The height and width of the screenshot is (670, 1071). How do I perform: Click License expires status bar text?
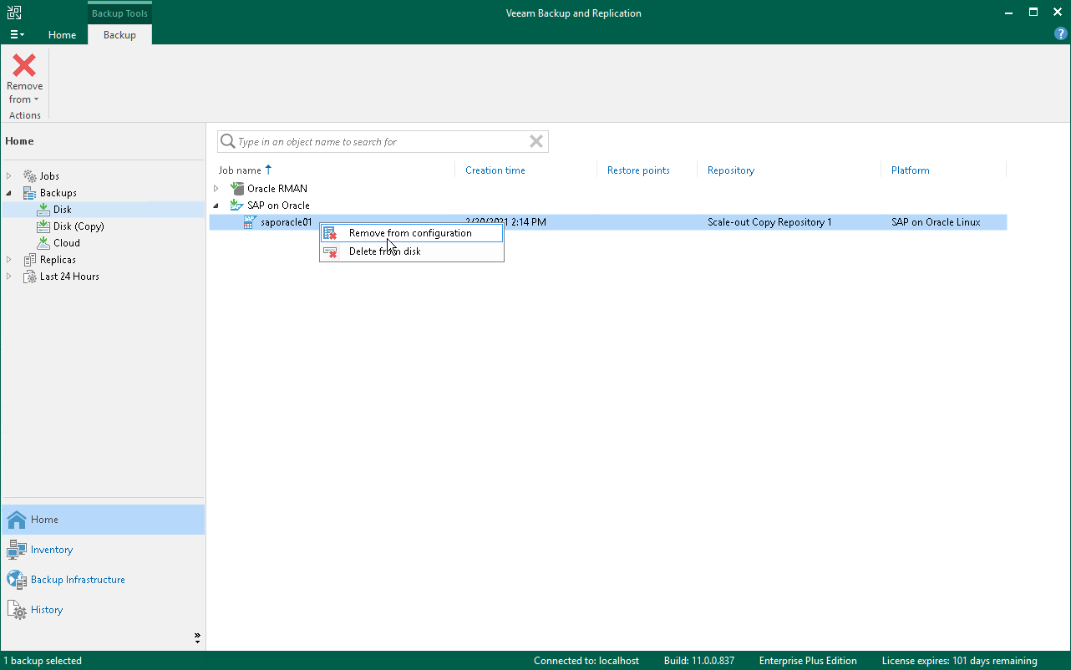pos(959,661)
